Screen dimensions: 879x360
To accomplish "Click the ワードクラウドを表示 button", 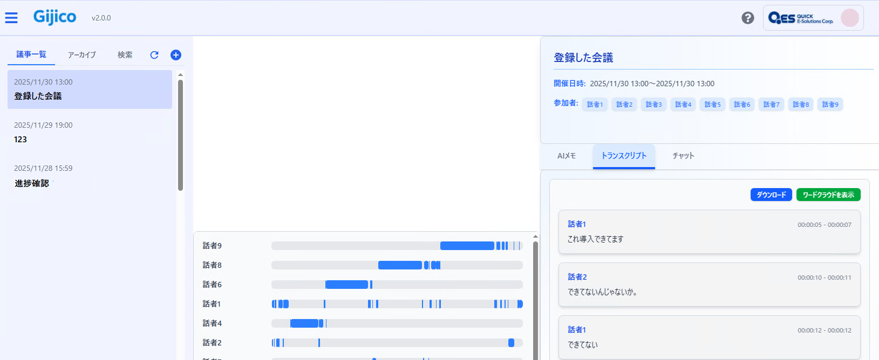I will pyautogui.click(x=828, y=195).
